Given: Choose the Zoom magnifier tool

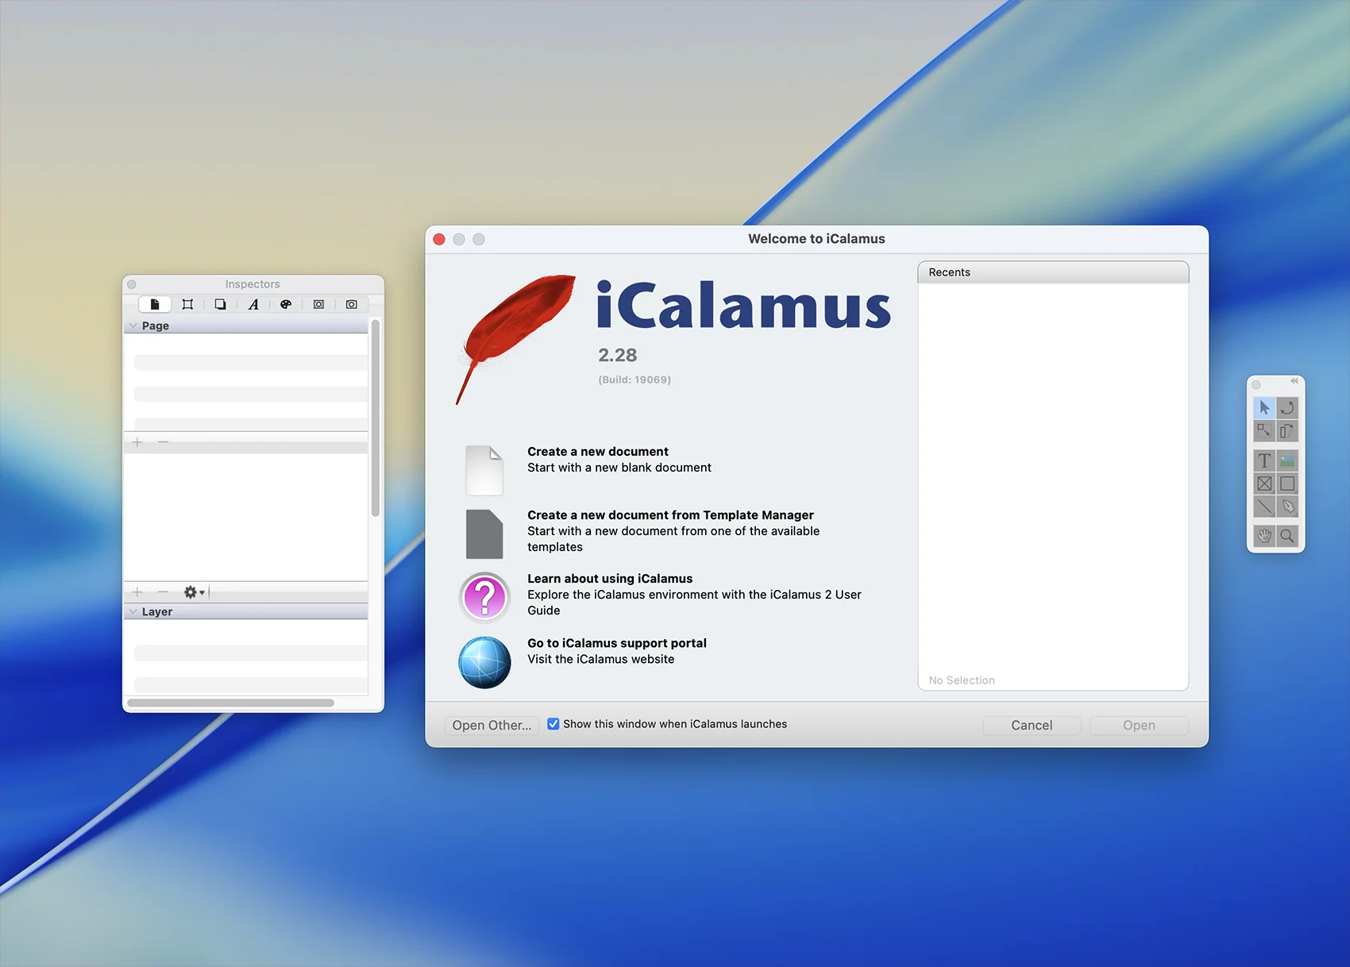Looking at the screenshot, I should pyautogui.click(x=1287, y=536).
